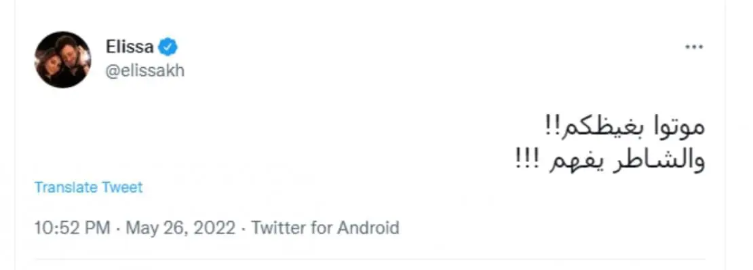Visit the @elissakh handle
The height and width of the screenshot is (270, 753).
145,71
